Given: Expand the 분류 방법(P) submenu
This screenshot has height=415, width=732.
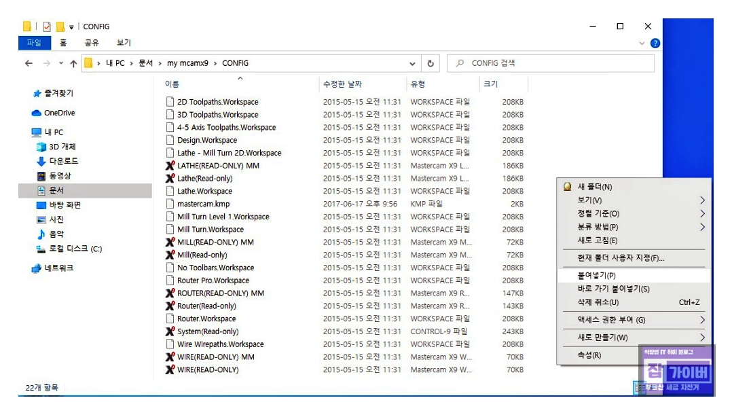Looking at the screenshot, I should click(x=634, y=227).
